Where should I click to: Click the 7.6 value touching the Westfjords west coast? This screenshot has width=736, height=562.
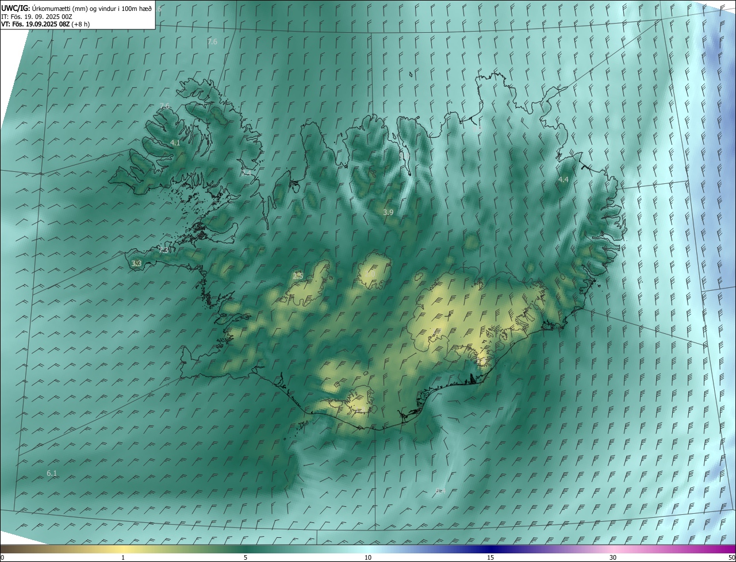[x=165, y=106]
